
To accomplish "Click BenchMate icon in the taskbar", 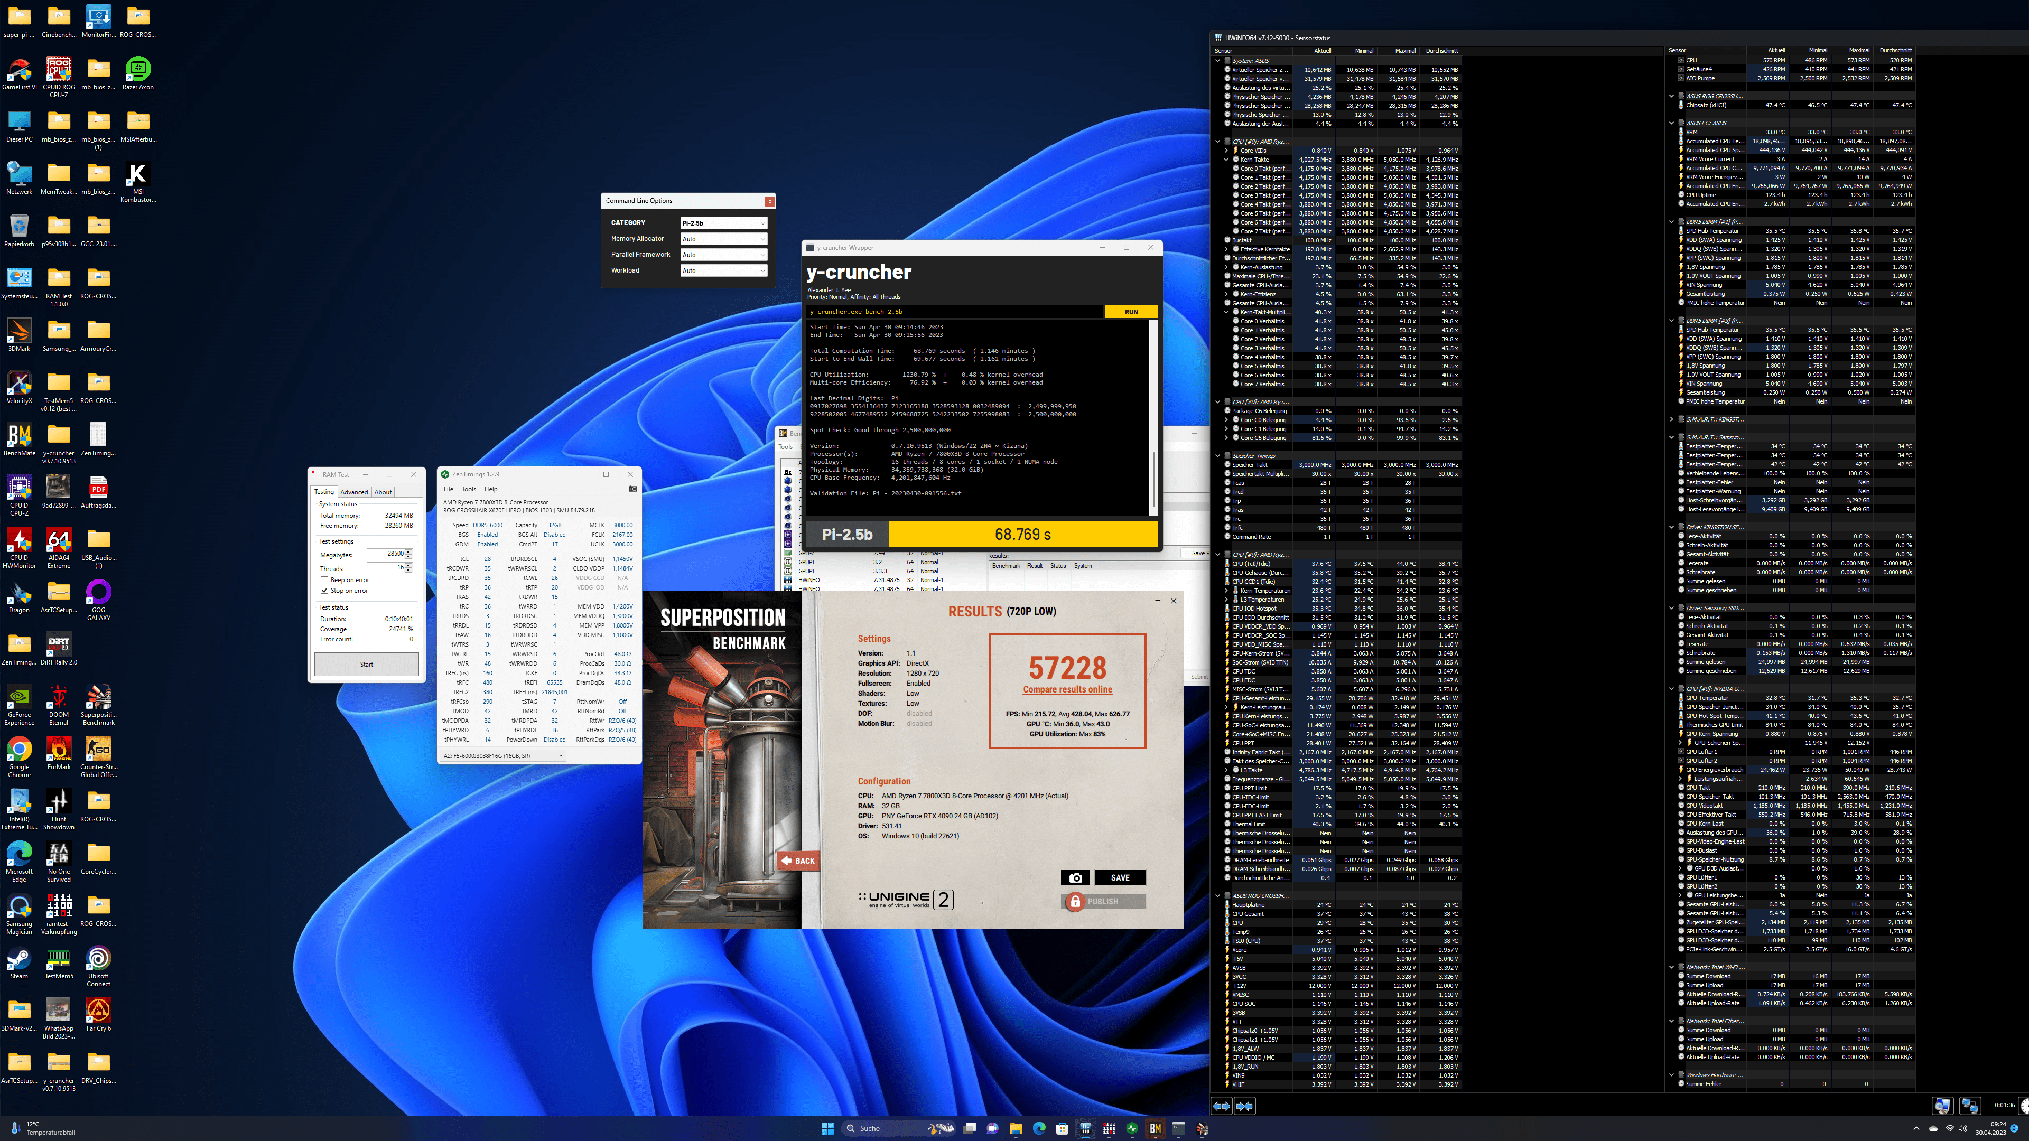I will (1155, 1128).
